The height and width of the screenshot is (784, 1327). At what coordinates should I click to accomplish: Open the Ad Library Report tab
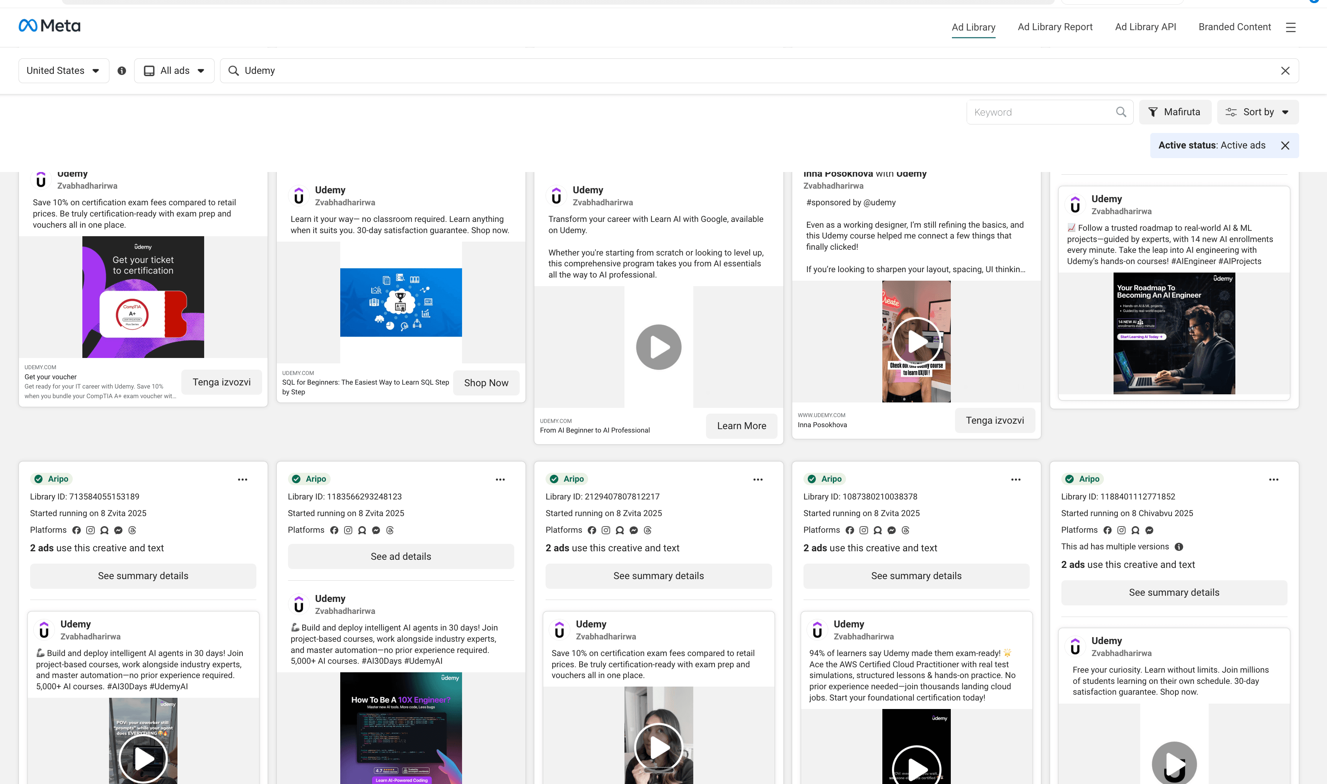1055,27
